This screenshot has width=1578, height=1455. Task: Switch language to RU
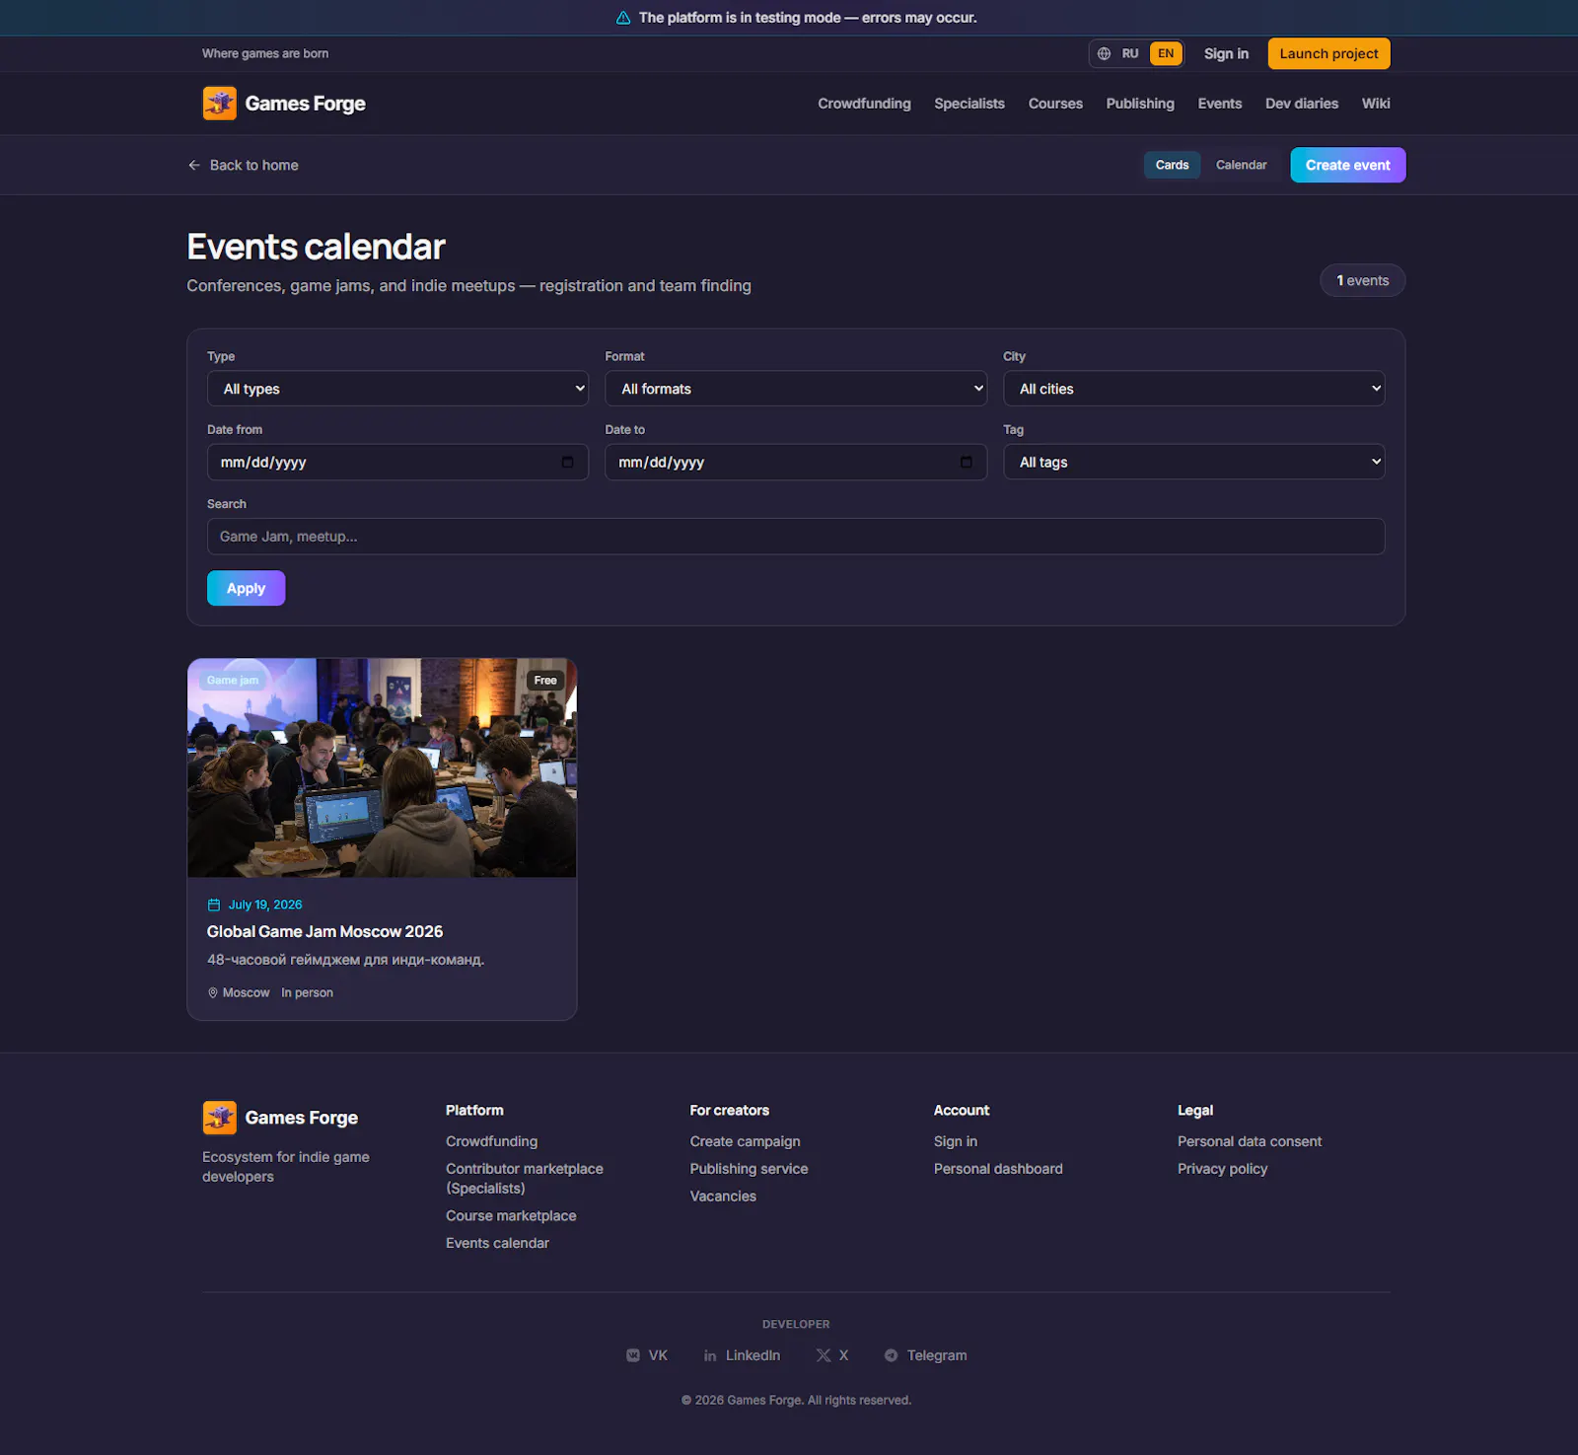click(1130, 53)
